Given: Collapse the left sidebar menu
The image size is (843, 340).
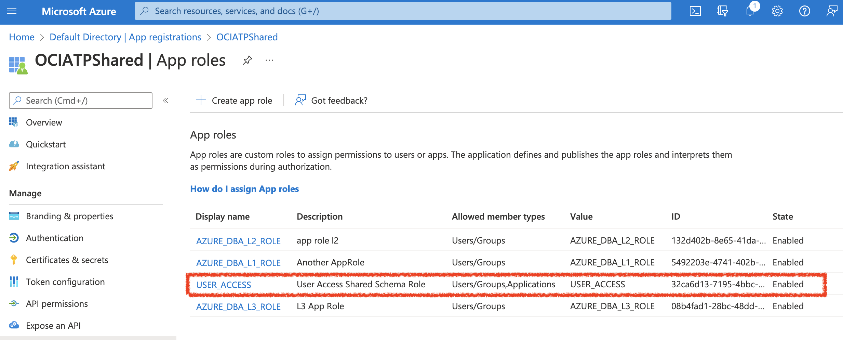Looking at the screenshot, I should tap(165, 101).
